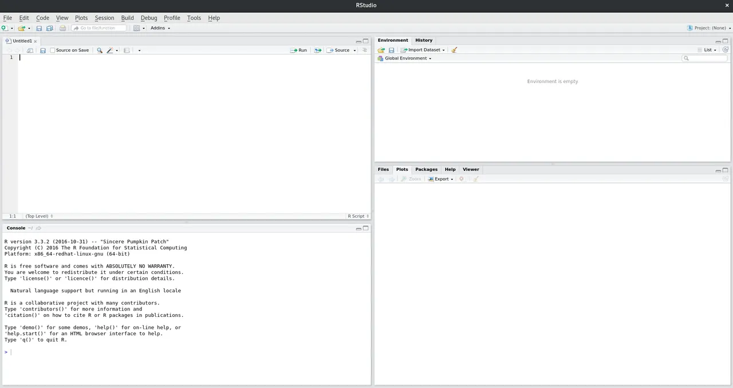Click the Re-run previous code icon
This screenshot has height=388, width=733.
pos(318,50)
